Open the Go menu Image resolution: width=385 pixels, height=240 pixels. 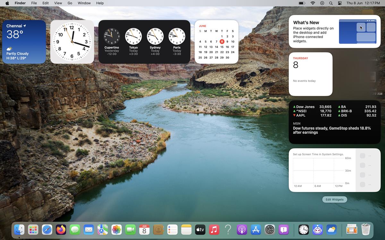tap(70, 3)
